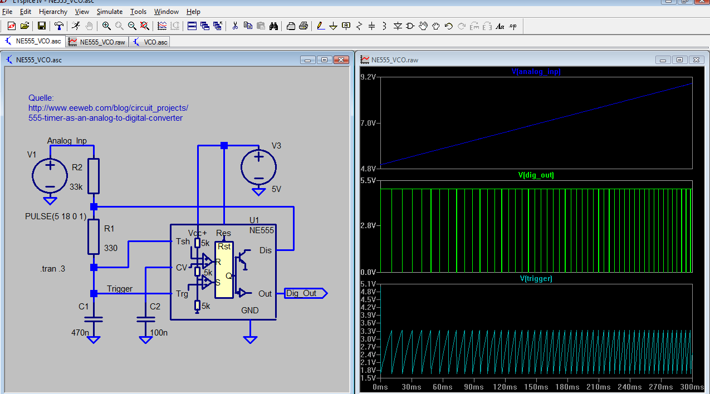Add text with the Aa icon
The height and width of the screenshot is (394, 710).
click(500, 26)
